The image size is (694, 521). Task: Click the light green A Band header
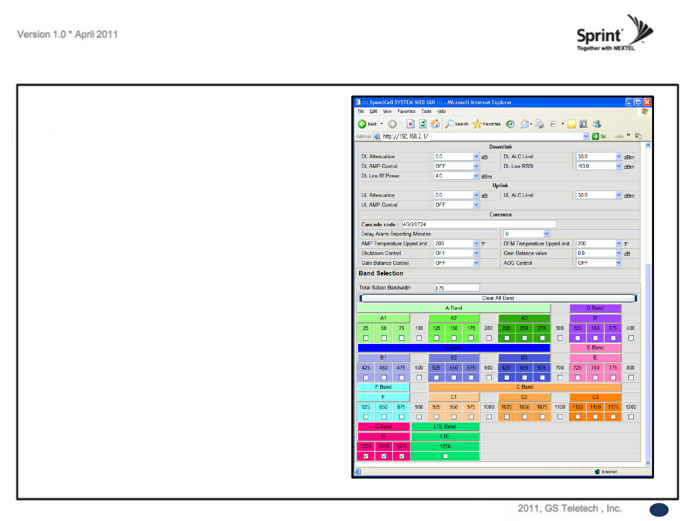(x=454, y=308)
